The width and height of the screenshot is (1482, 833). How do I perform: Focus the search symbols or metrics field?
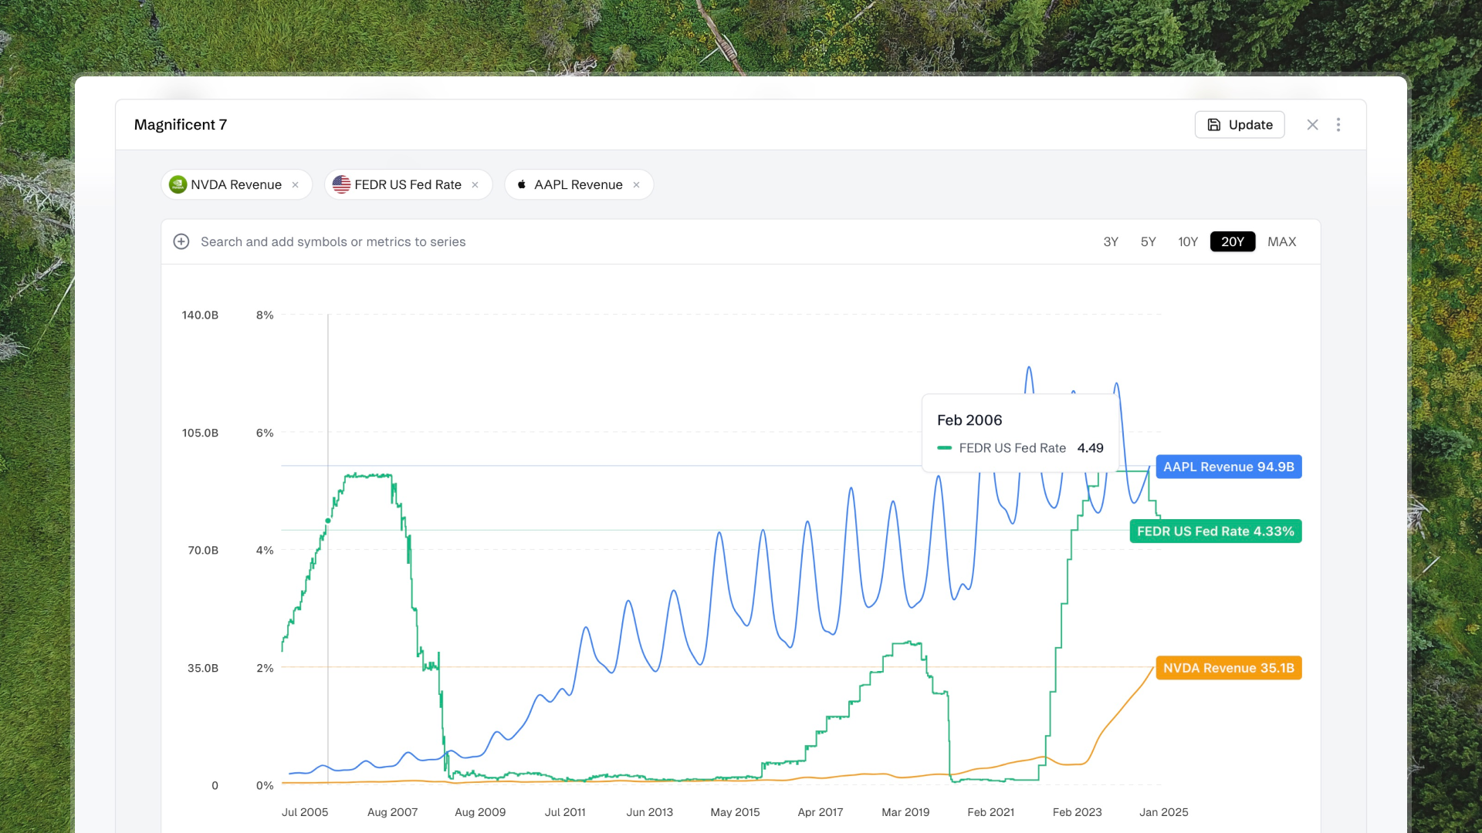[333, 242]
